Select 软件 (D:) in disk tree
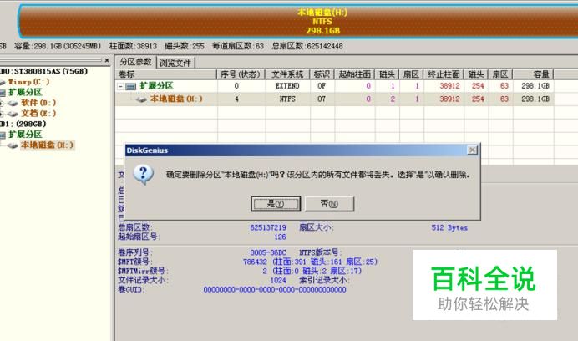Viewport: 578px width, 341px height. point(38,103)
